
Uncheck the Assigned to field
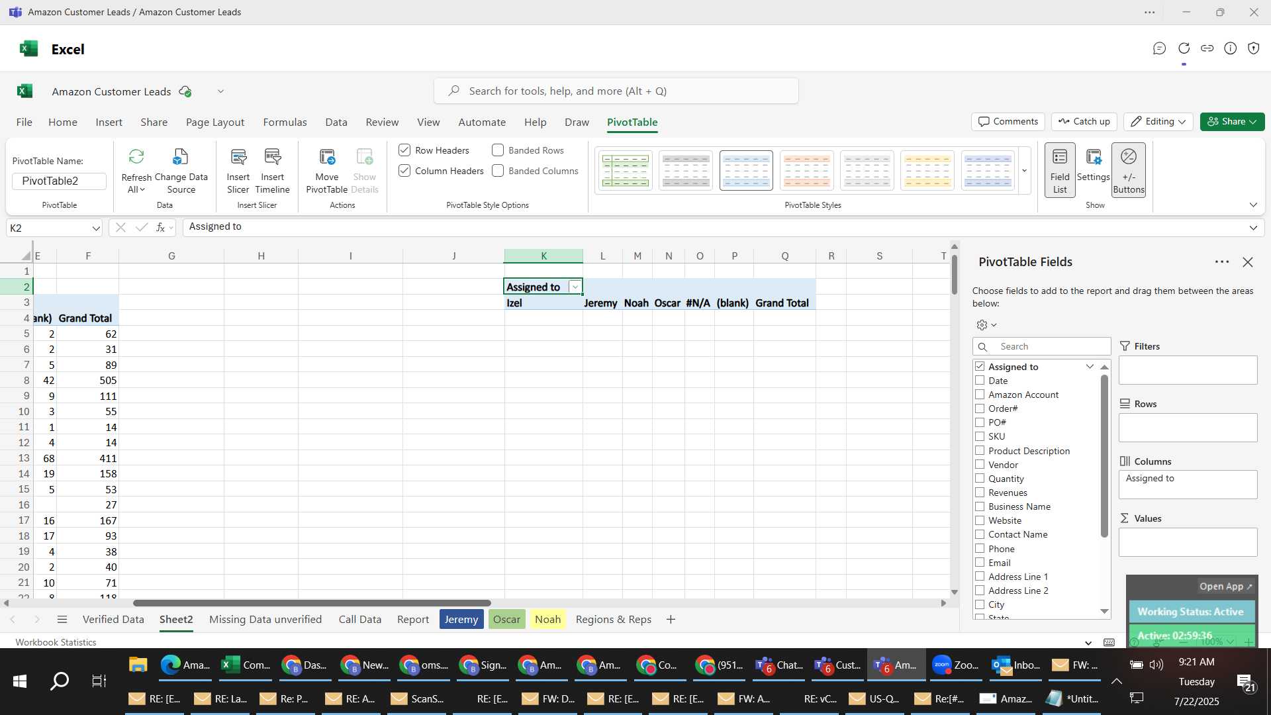point(980,366)
